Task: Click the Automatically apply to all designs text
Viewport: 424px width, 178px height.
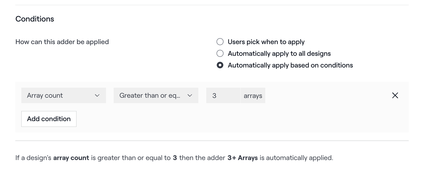Action: [279, 53]
